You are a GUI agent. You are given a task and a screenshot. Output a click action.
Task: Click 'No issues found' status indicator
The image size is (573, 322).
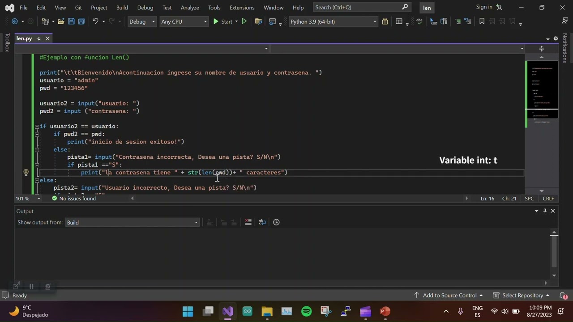tap(73, 199)
